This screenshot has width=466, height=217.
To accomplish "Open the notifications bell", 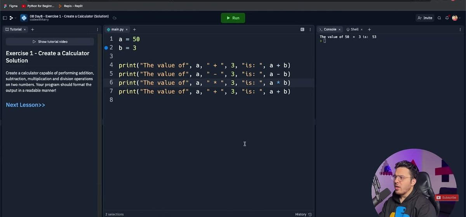I will tap(447, 18).
